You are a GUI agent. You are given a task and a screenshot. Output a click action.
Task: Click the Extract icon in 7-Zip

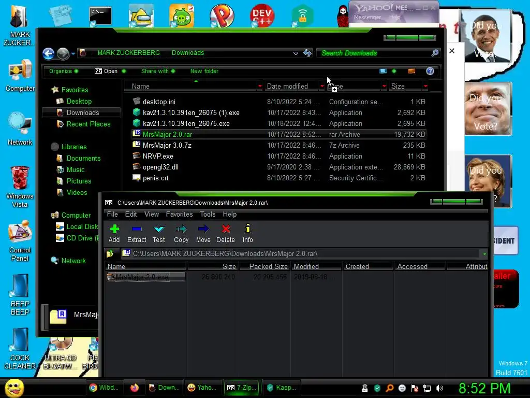[137, 234]
